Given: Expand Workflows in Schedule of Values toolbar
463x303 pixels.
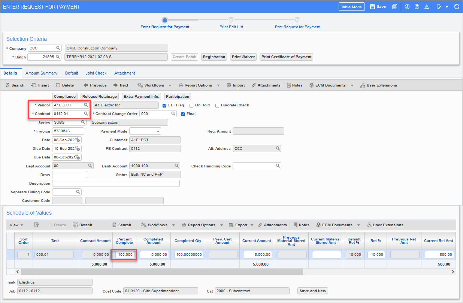Looking at the screenshot, I should tap(173, 225).
